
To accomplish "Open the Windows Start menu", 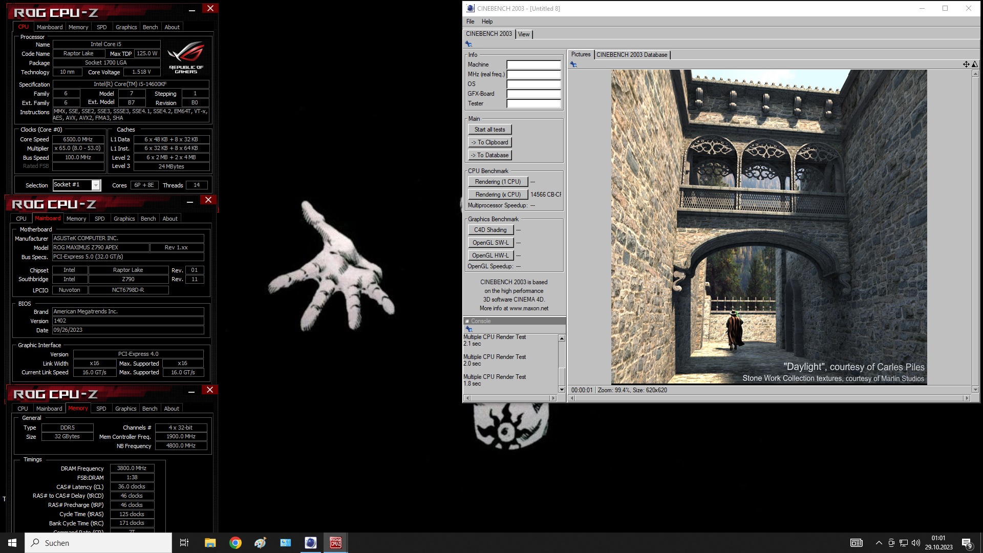I will pyautogui.click(x=12, y=543).
